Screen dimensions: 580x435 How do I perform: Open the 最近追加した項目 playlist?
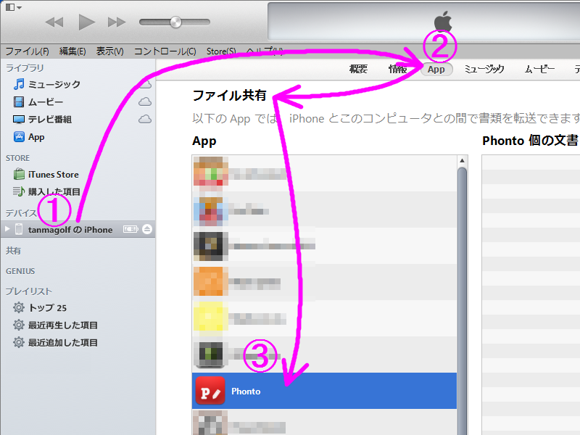63,342
